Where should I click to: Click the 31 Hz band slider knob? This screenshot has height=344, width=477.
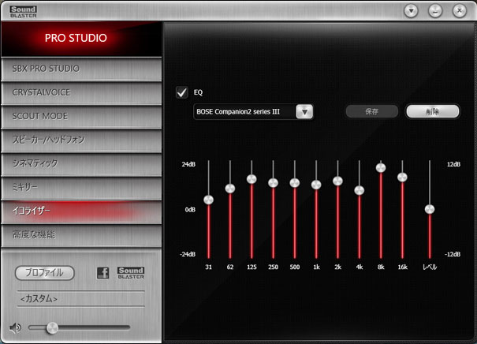coord(208,200)
